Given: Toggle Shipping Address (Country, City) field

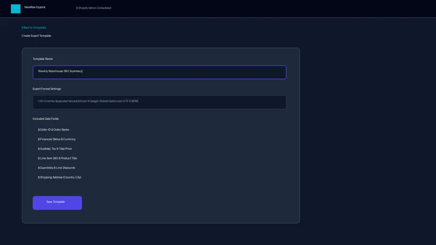Looking at the screenshot, I should (x=59, y=177).
